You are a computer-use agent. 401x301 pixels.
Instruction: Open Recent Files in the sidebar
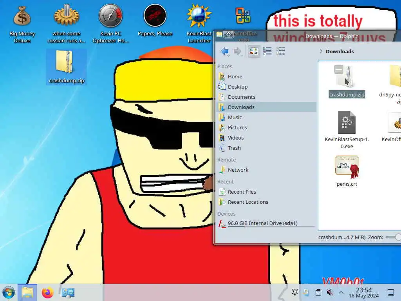pos(266,192)
